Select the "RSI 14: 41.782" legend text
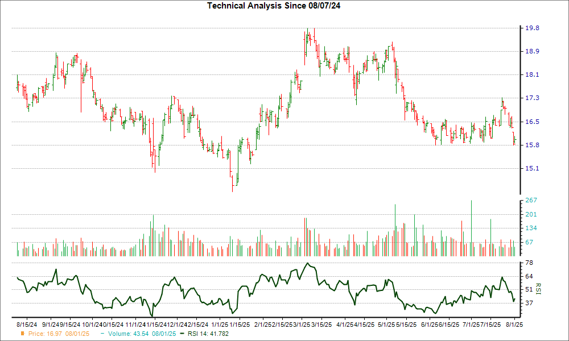This screenshot has height=341, width=569. point(208,334)
